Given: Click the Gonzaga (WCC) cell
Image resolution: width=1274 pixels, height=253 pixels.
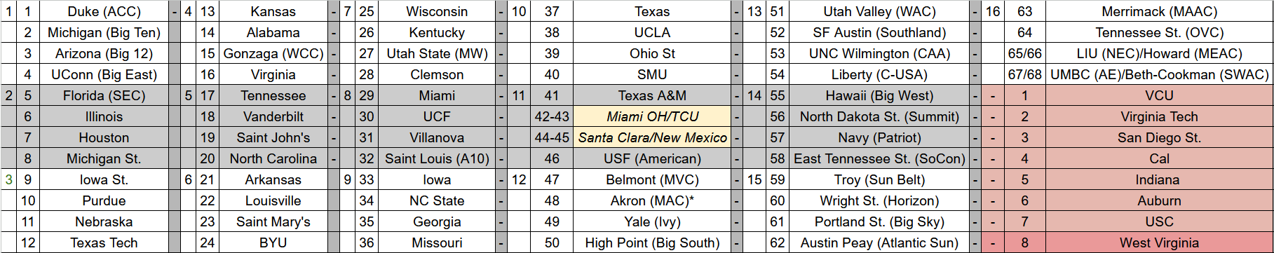Looking at the screenshot, I should [x=273, y=53].
